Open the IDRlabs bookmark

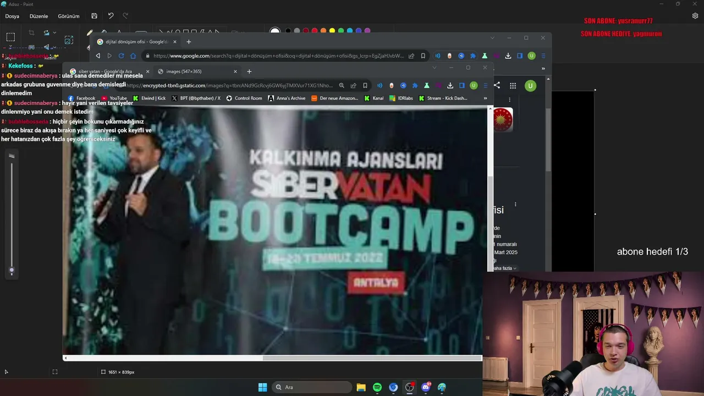(401, 98)
